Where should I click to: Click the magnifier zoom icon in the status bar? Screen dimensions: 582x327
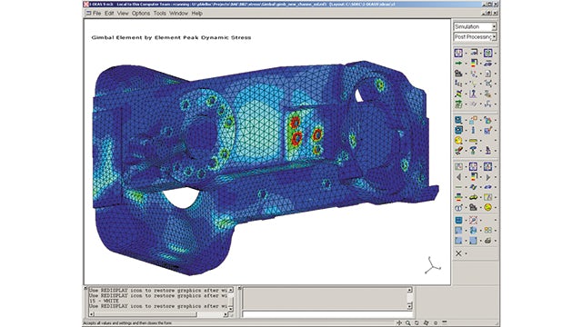coord(408,323)
